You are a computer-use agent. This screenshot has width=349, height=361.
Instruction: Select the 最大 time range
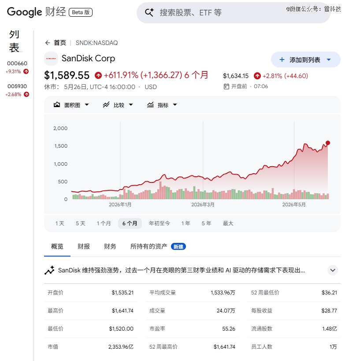[228, 223]
